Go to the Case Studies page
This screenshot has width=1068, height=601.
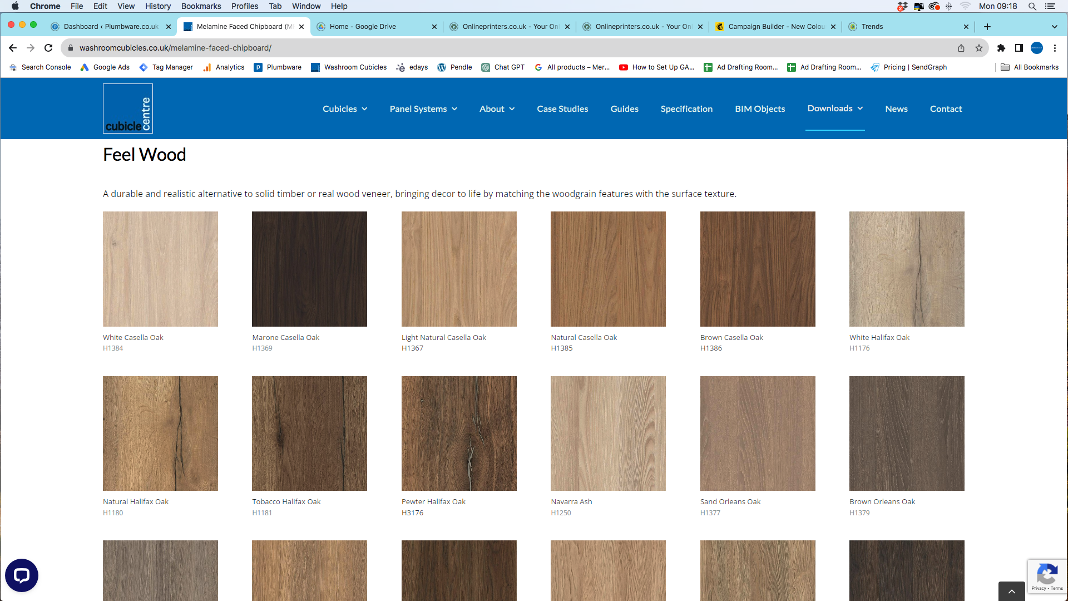click(x=562, y=109)
